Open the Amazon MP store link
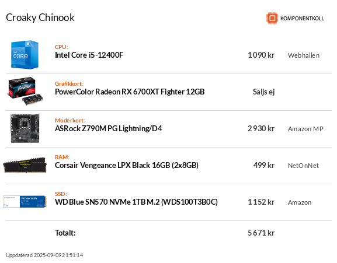Image resolution: width=337 pixels, height=263 pixels. point(305,129)
